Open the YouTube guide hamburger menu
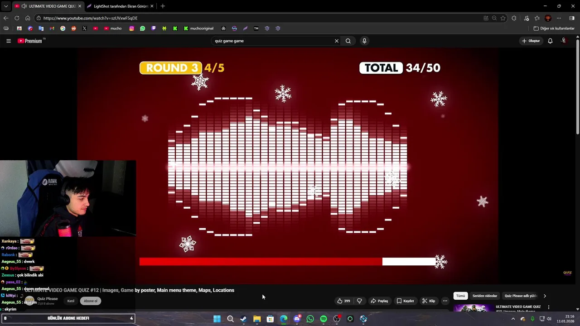 [8, 41]
